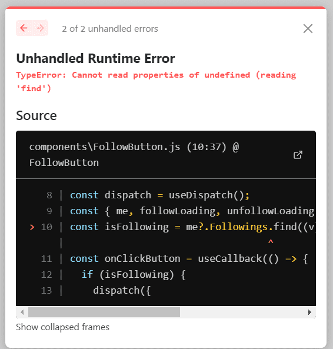Click the horizontal scrollbar left arrow

click(22, 313)
